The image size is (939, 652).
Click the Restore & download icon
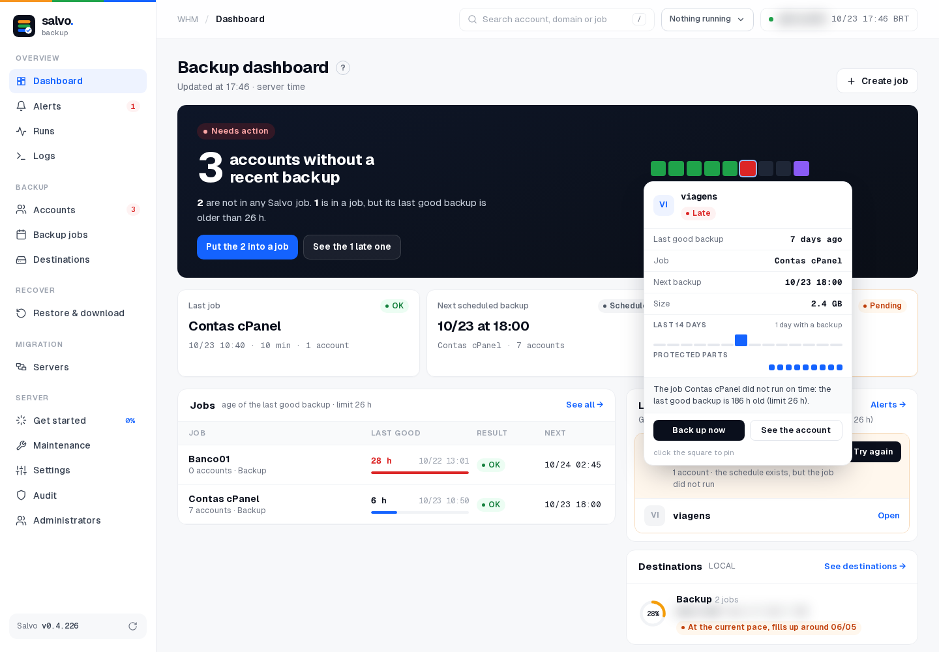tap(21, 313)
